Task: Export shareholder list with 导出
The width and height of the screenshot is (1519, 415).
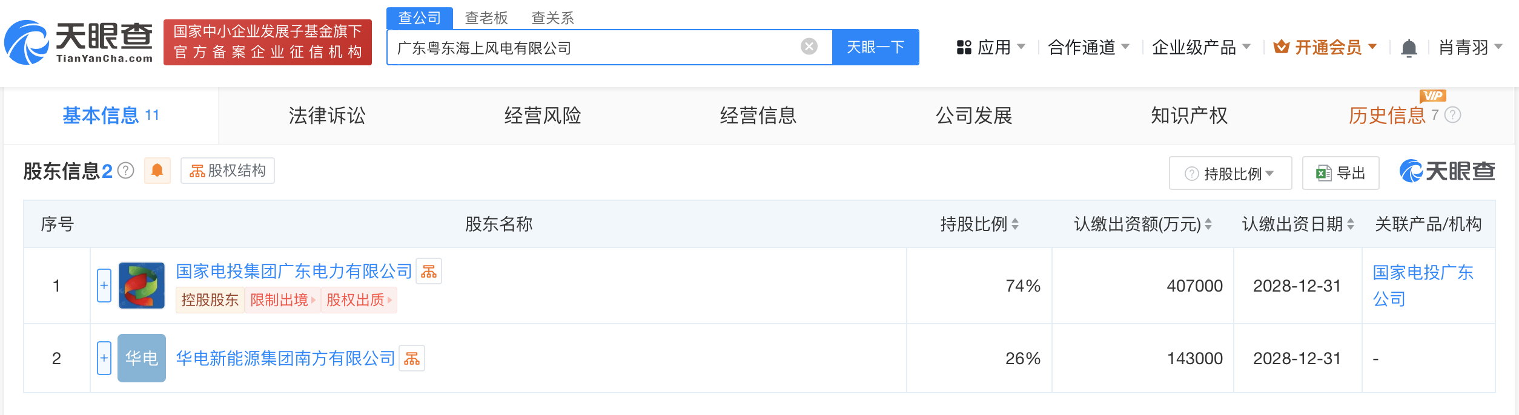Action: 1341,174
